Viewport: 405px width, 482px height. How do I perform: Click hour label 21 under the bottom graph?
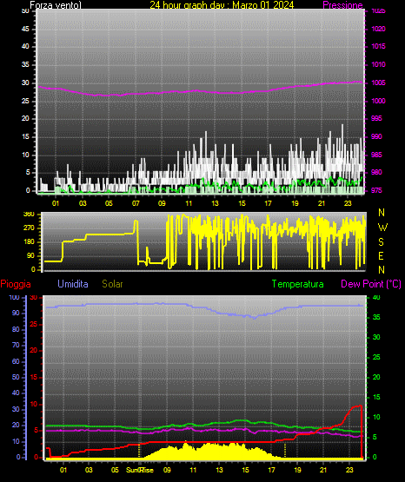[x=323, y=470]
